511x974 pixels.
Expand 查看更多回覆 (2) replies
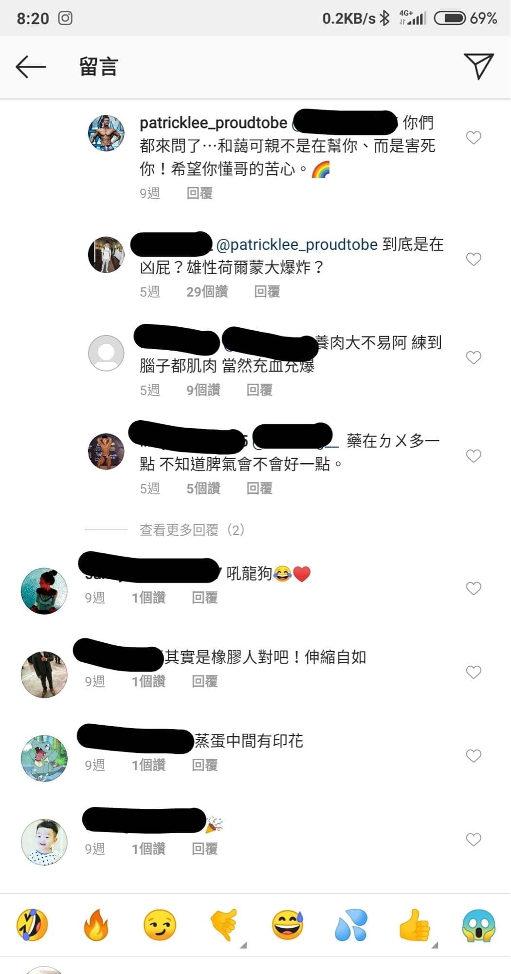[x=192, y=530]
